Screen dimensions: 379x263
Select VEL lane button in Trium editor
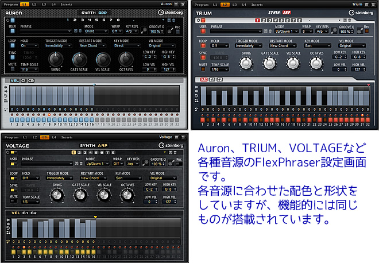[x=204, y=79]
